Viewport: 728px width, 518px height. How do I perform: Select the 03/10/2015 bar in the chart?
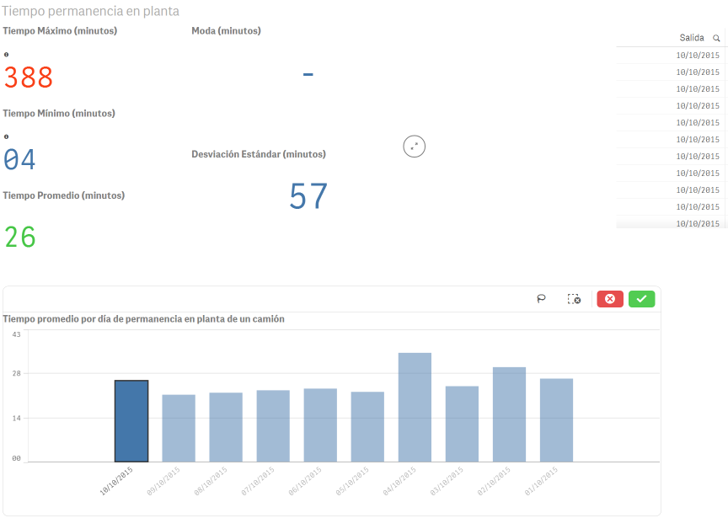click(x=462, y=424)
